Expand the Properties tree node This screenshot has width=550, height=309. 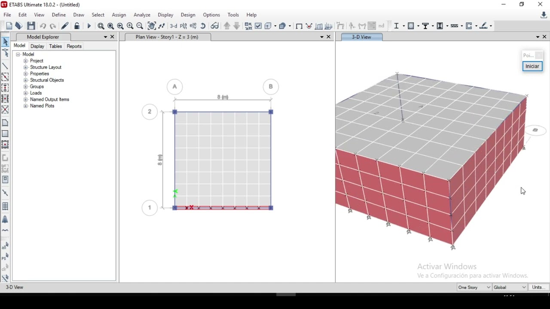25,74
